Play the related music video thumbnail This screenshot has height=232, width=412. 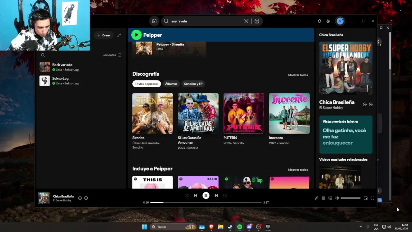click(x=340, y=177)
